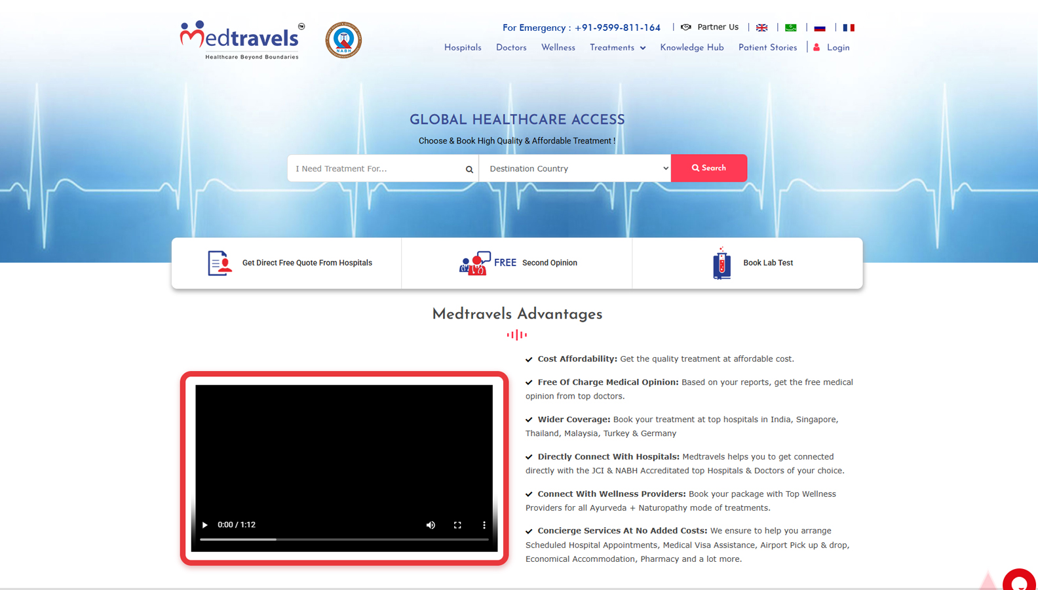1038x590 pixels.
Task: Switch language via the French flag
Action: 849,28
